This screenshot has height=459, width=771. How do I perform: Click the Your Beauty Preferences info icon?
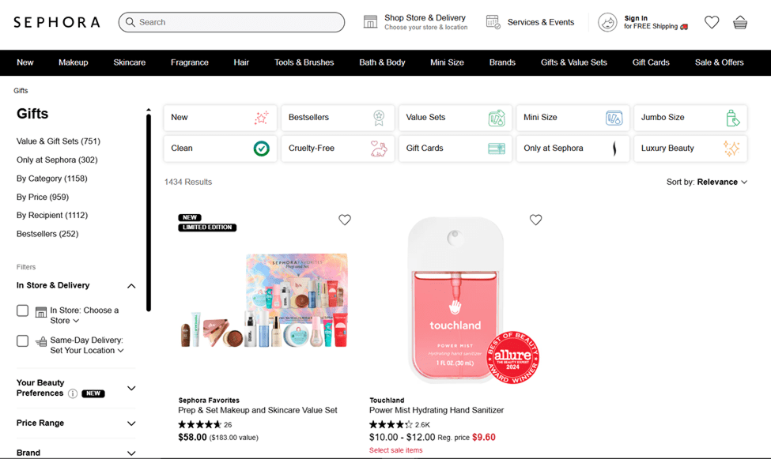pos(73,393)
